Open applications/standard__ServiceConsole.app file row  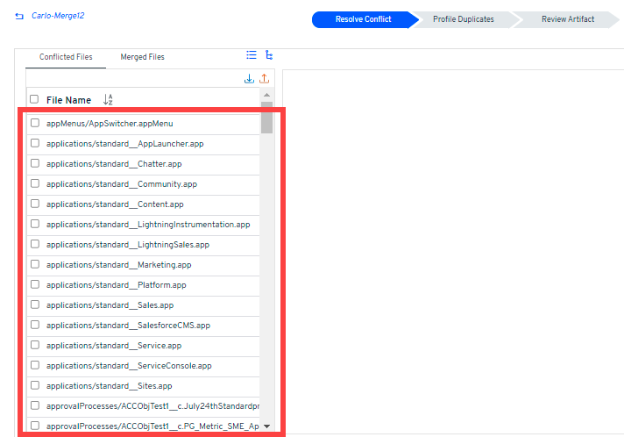[x=129, y=366]
